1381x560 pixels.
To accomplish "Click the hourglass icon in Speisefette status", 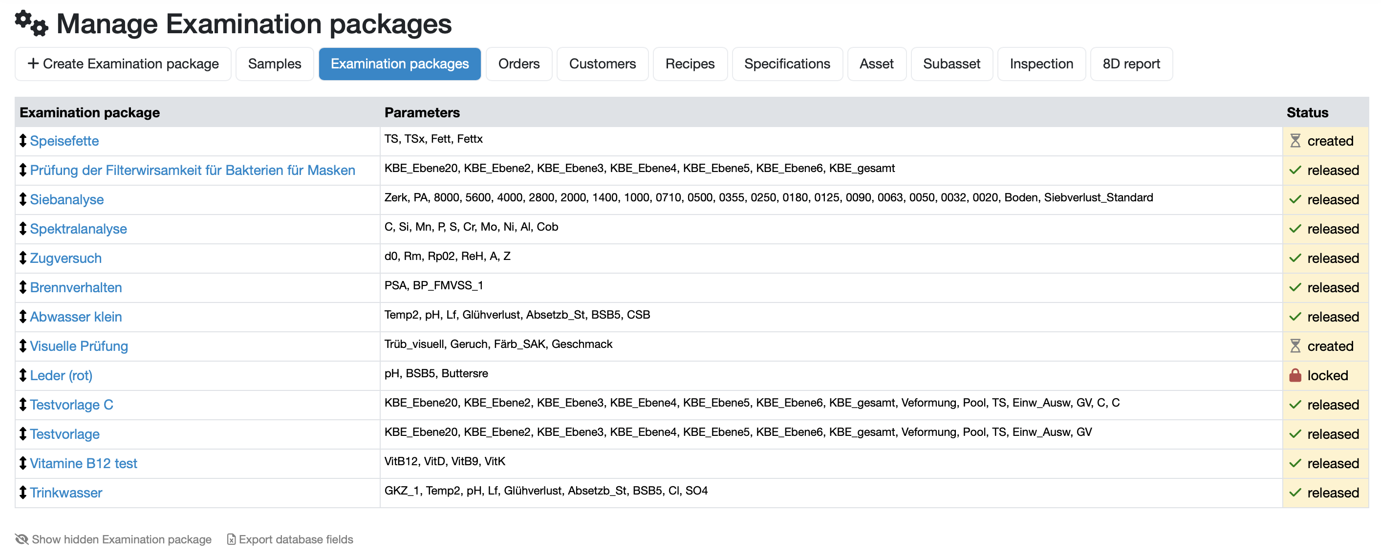I will [1295, 141].
